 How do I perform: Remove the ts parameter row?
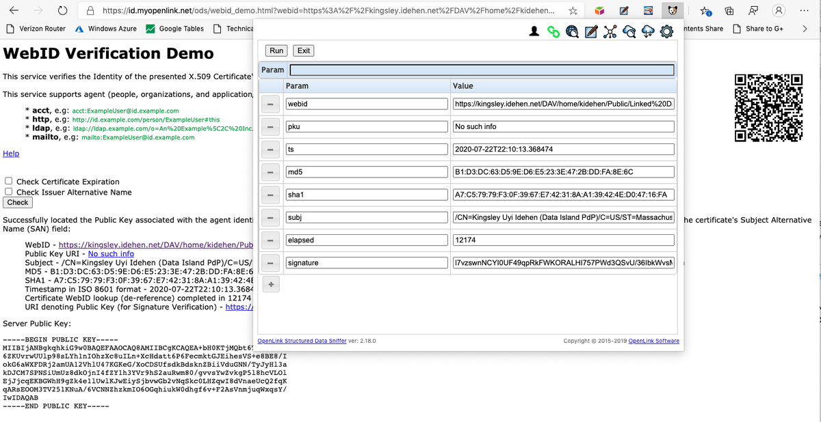coord(270,150)
